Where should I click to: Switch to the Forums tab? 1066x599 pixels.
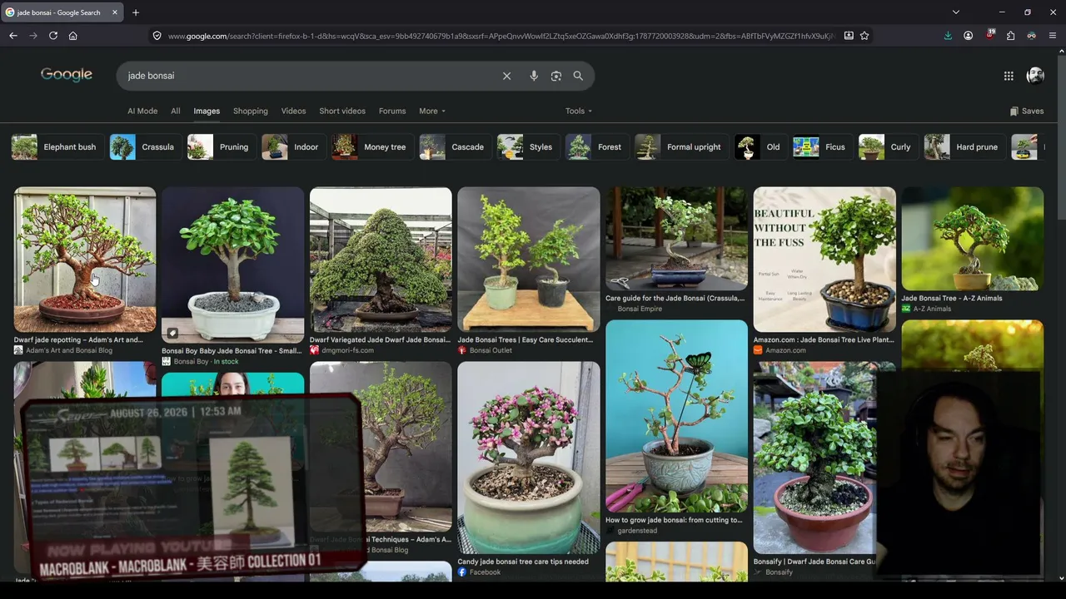click(392, 111)
